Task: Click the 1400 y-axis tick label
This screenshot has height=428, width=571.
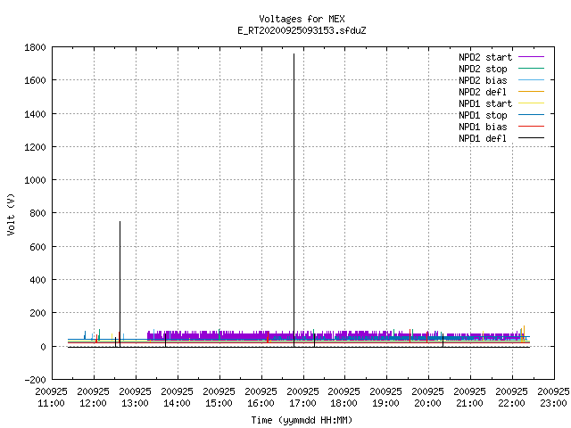Action: point(35,114)
